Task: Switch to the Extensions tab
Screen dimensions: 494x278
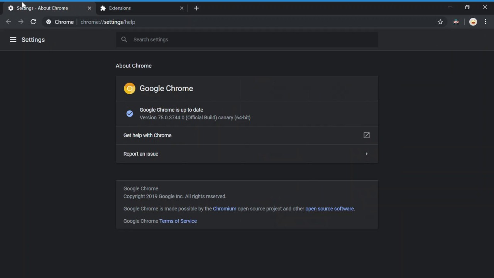Action: coord(141,8)
